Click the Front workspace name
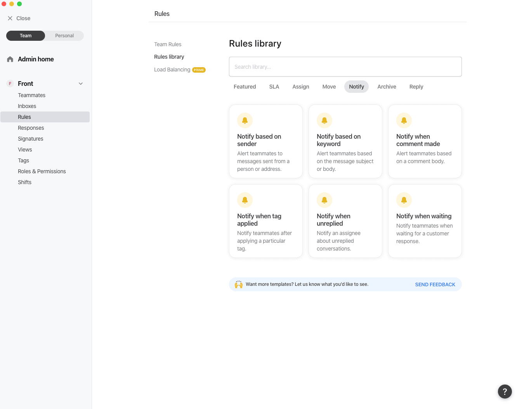The width and height of the screenshot is (522, 409). (x=25, y=84)
